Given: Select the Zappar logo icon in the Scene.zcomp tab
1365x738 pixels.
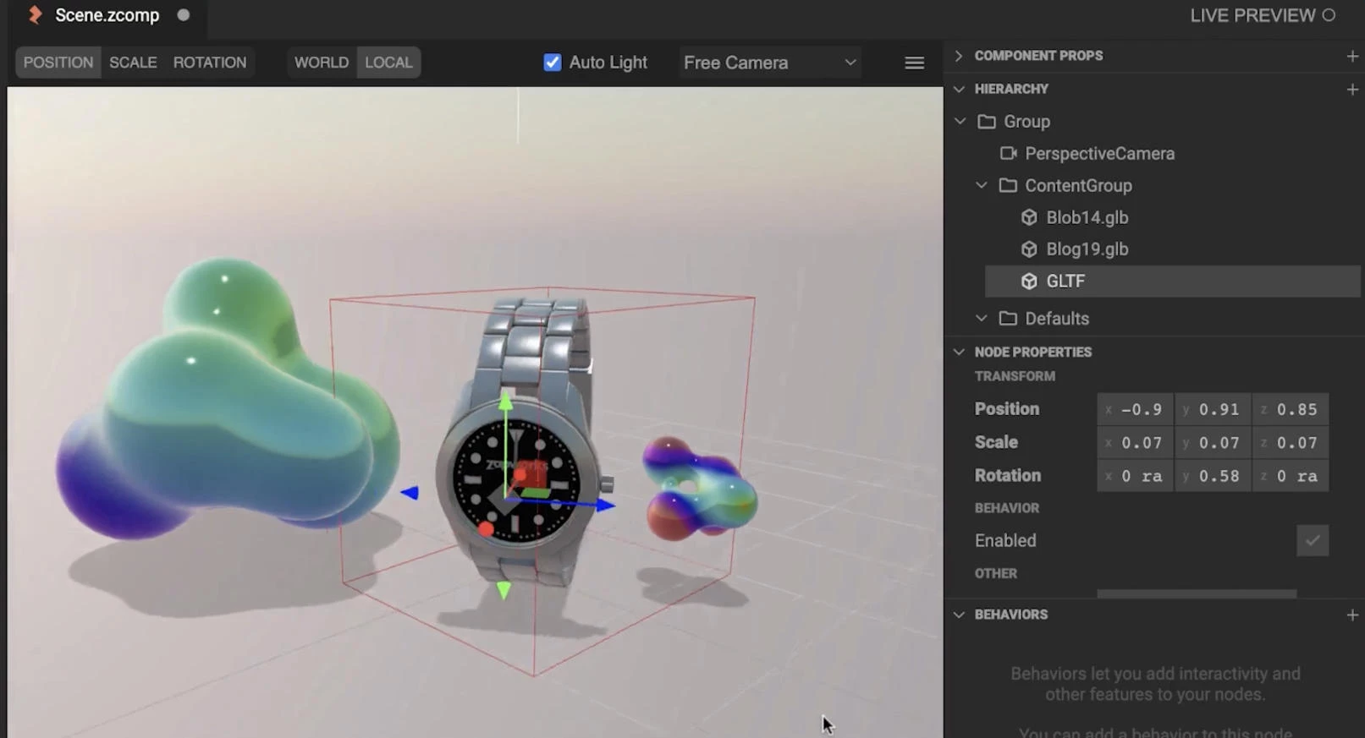Looking at the screenshot, I should click(35, 15).
